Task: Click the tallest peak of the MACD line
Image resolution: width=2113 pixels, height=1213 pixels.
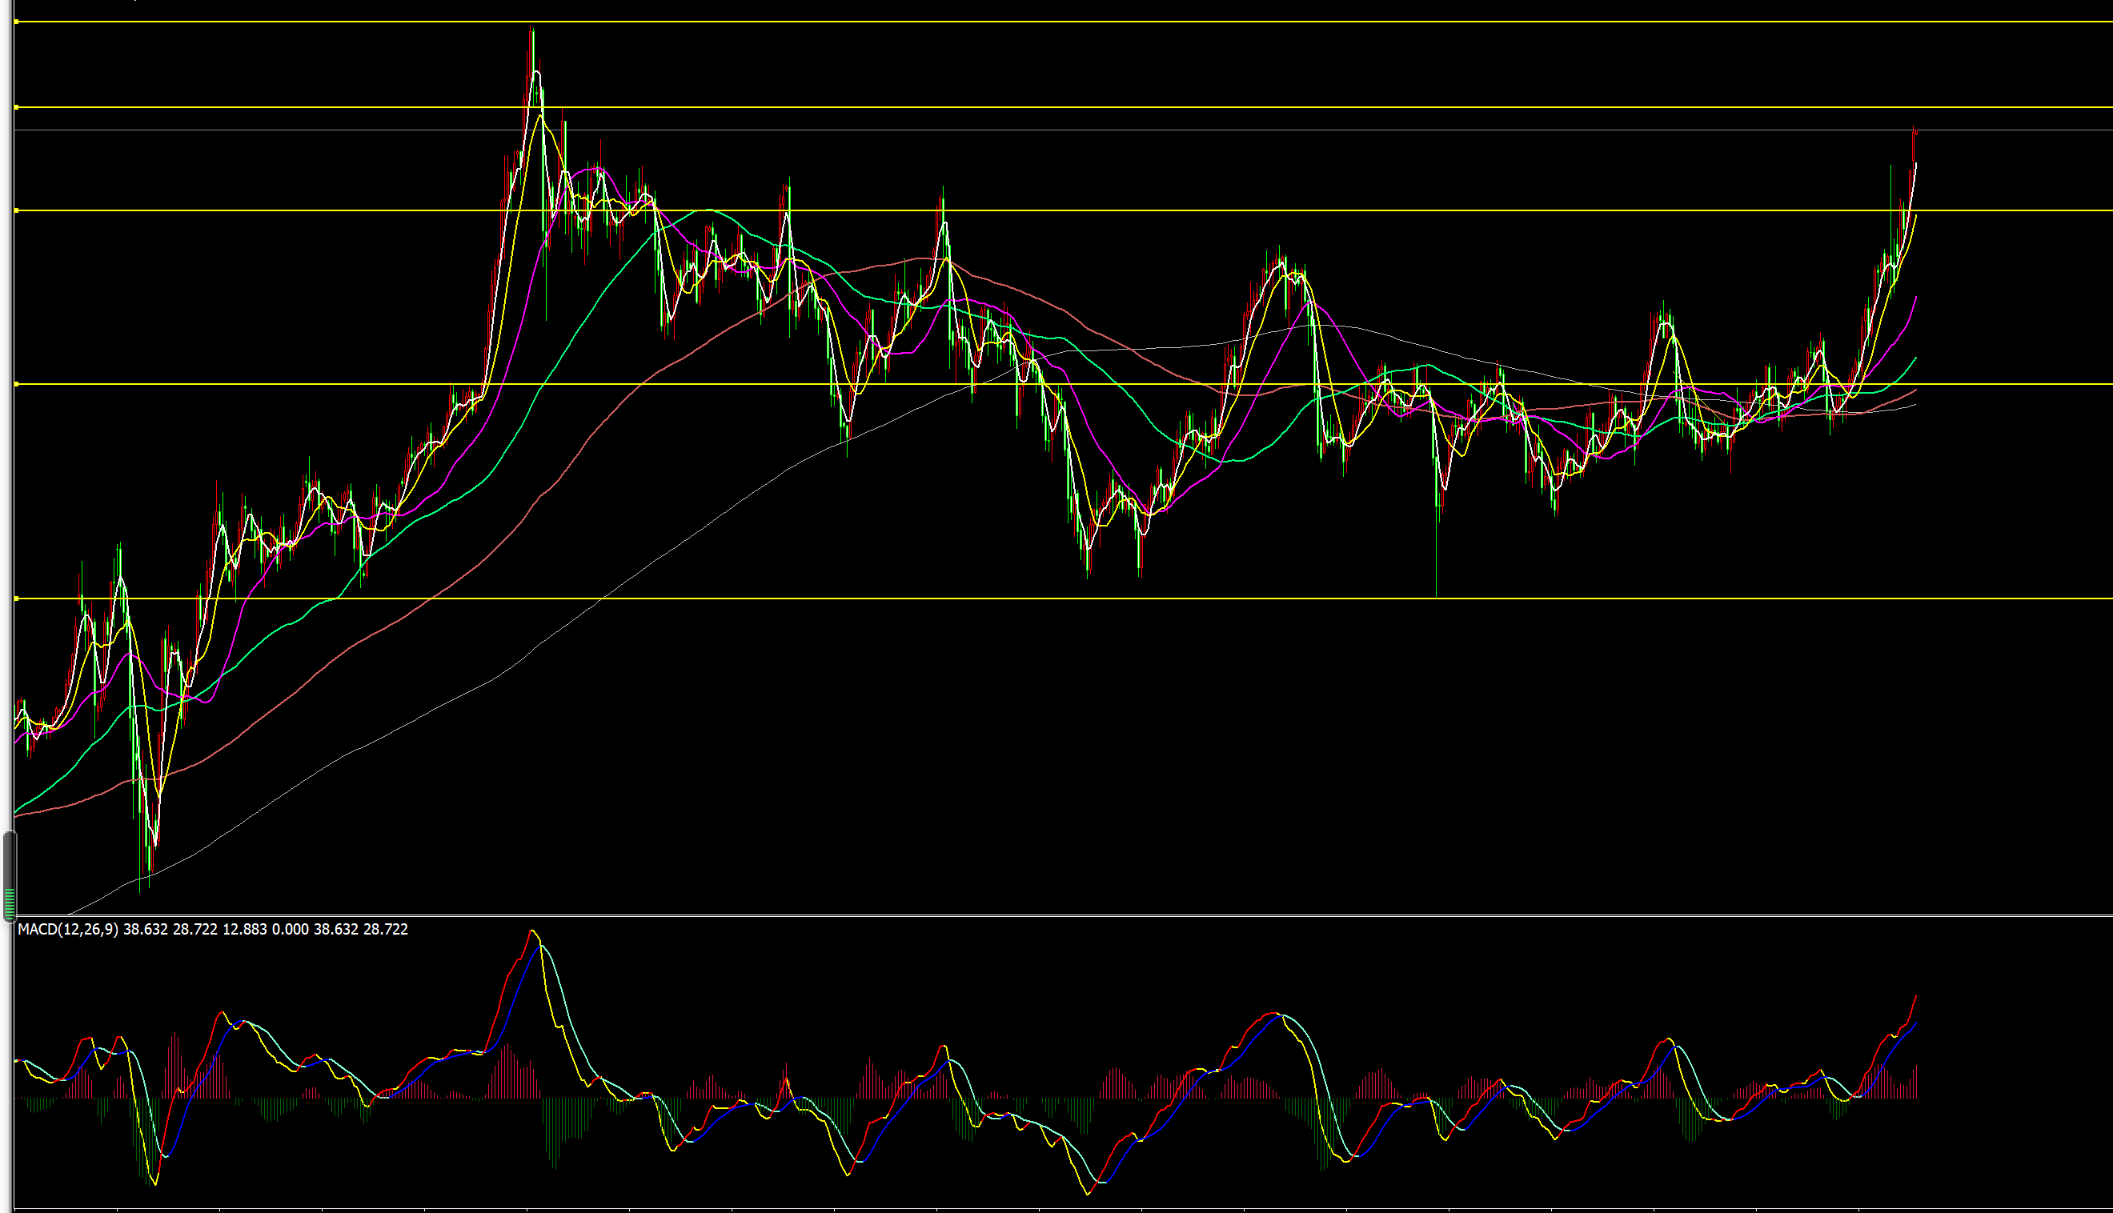Action: (x=532, y=932)
